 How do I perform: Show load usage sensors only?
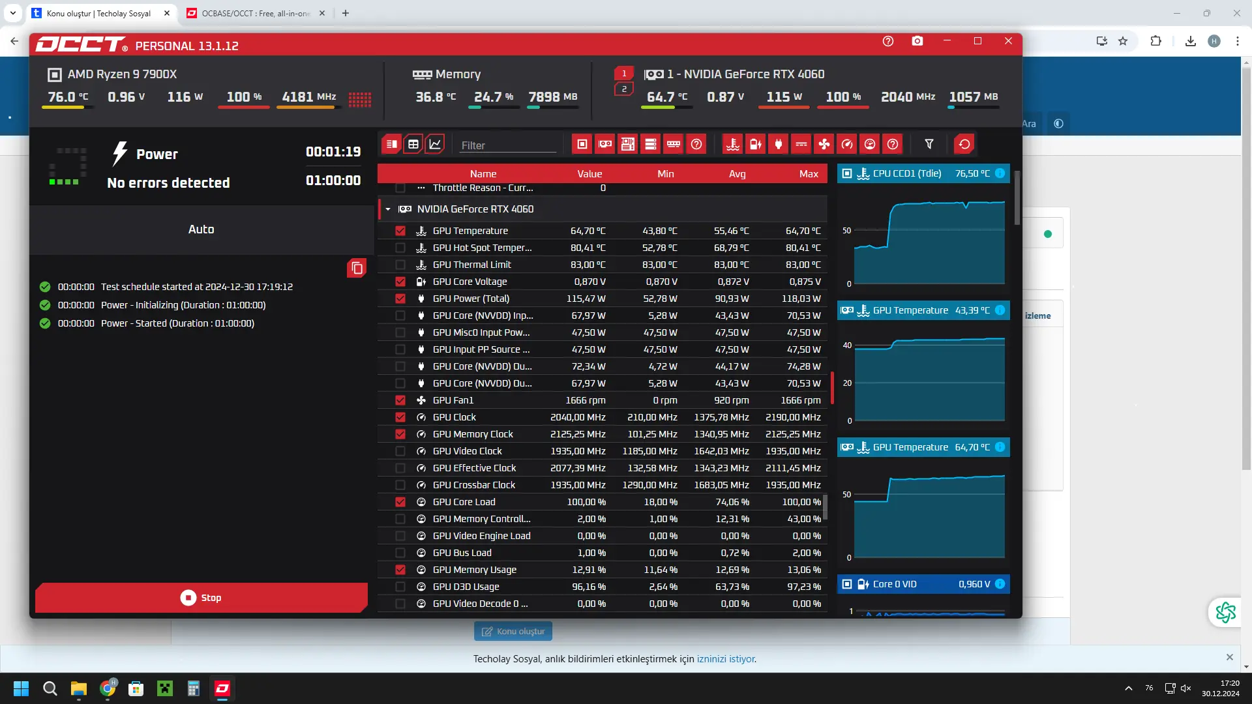(x=870, y=144)
